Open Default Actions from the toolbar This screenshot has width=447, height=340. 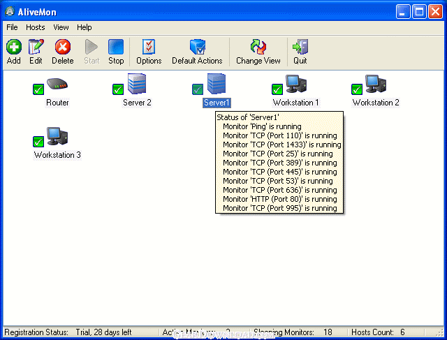tap(197, 47)
